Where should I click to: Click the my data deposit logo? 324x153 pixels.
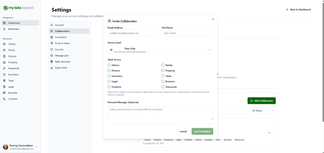(18, 8)
